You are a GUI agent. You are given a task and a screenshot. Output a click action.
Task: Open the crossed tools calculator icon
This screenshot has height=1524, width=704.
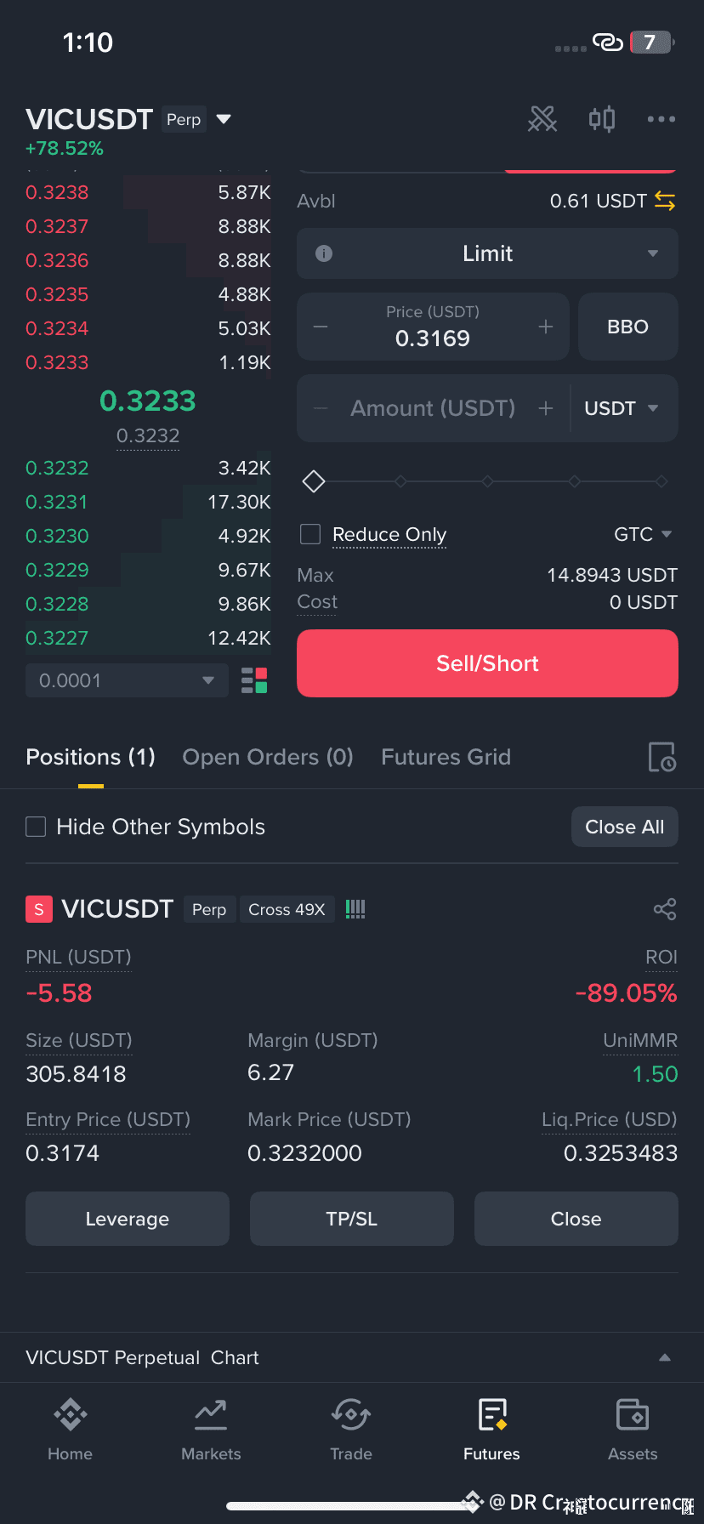[x=542, y=119]
